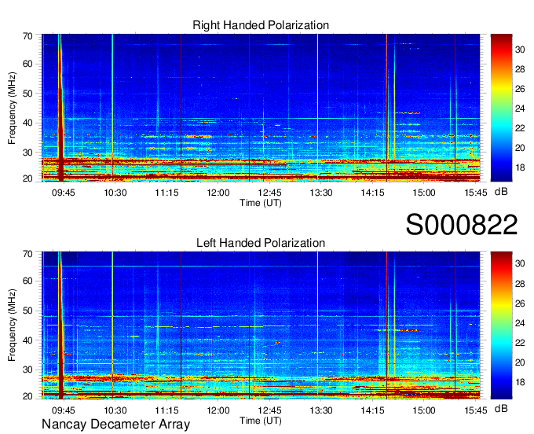
Task: Pick 13:30 tick under Left Handed plot
Action: click(x=321, y=410)
